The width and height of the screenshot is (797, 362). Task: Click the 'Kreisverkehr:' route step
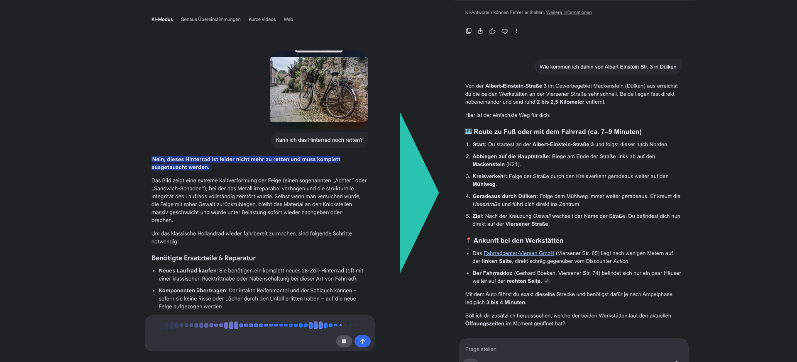[570, 180]
